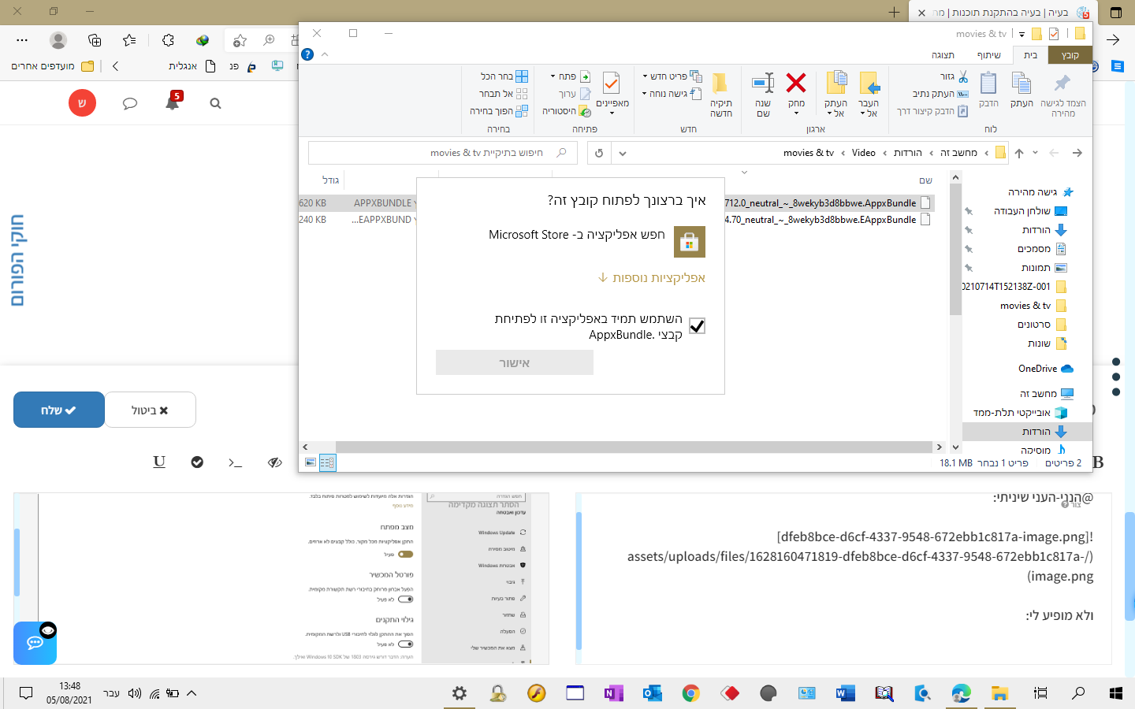Click Rename (שנה שם) in Explorer ribbon

pyautogui.click(x=763, y=94)
